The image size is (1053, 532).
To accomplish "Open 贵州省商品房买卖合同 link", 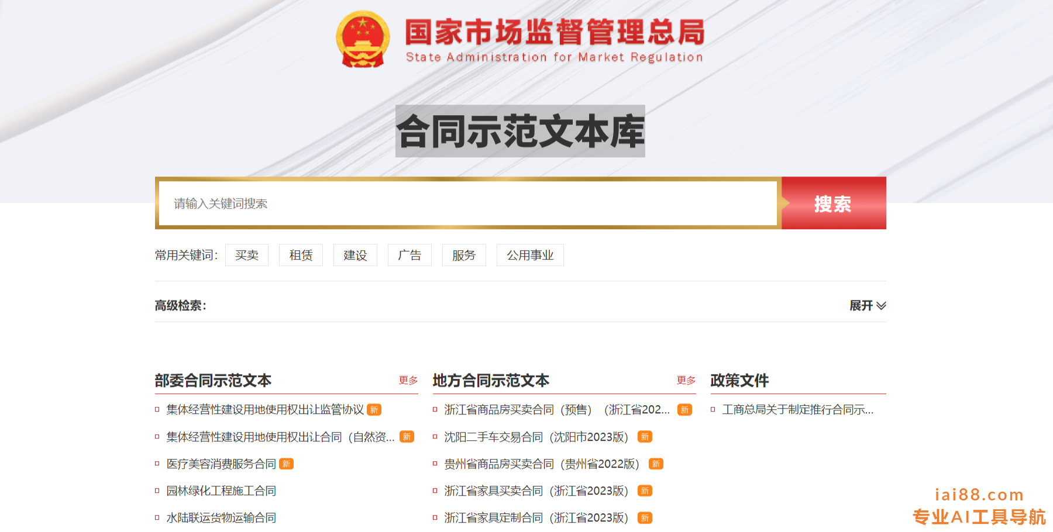I will (541, 464).
